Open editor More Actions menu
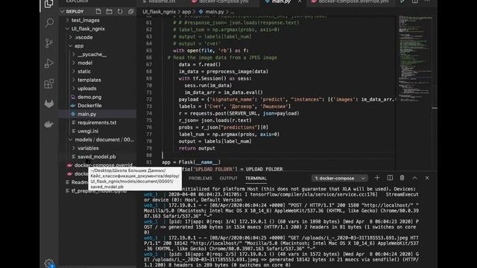The height and width of the screenshot is (268, 477). (x=427, y=1)
